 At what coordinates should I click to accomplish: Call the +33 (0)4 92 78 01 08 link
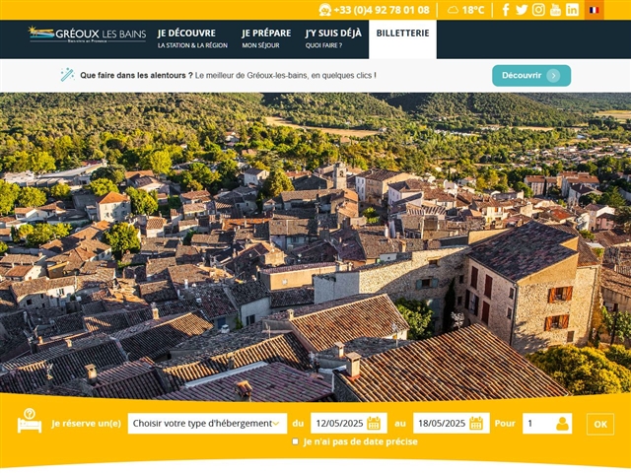point(382,10)
